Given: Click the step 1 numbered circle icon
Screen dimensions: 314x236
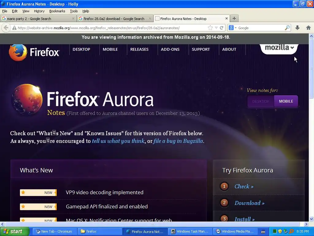Looking at the screenshot, I should tap(224, 187).
